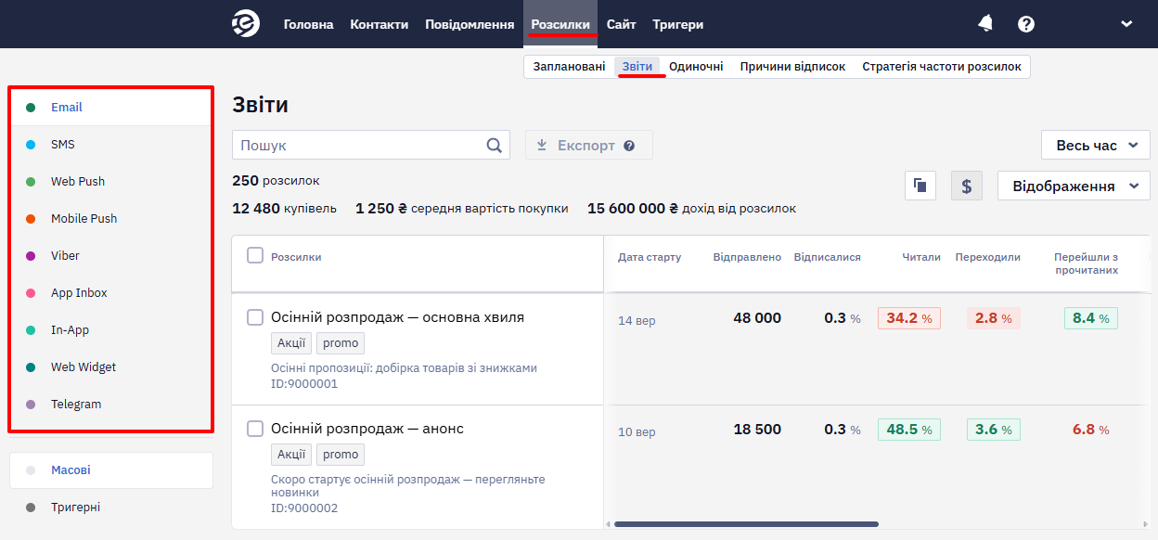Click the help icon beside Експорт

point(629,146)
